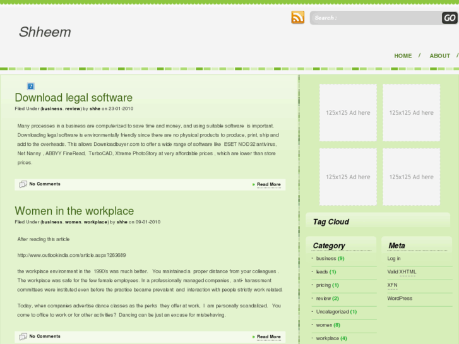The height and width of the screenshot is (344, 459).
Task: Click the bottom-right 125x125 Ad placeholder
Action: (411, 177)
